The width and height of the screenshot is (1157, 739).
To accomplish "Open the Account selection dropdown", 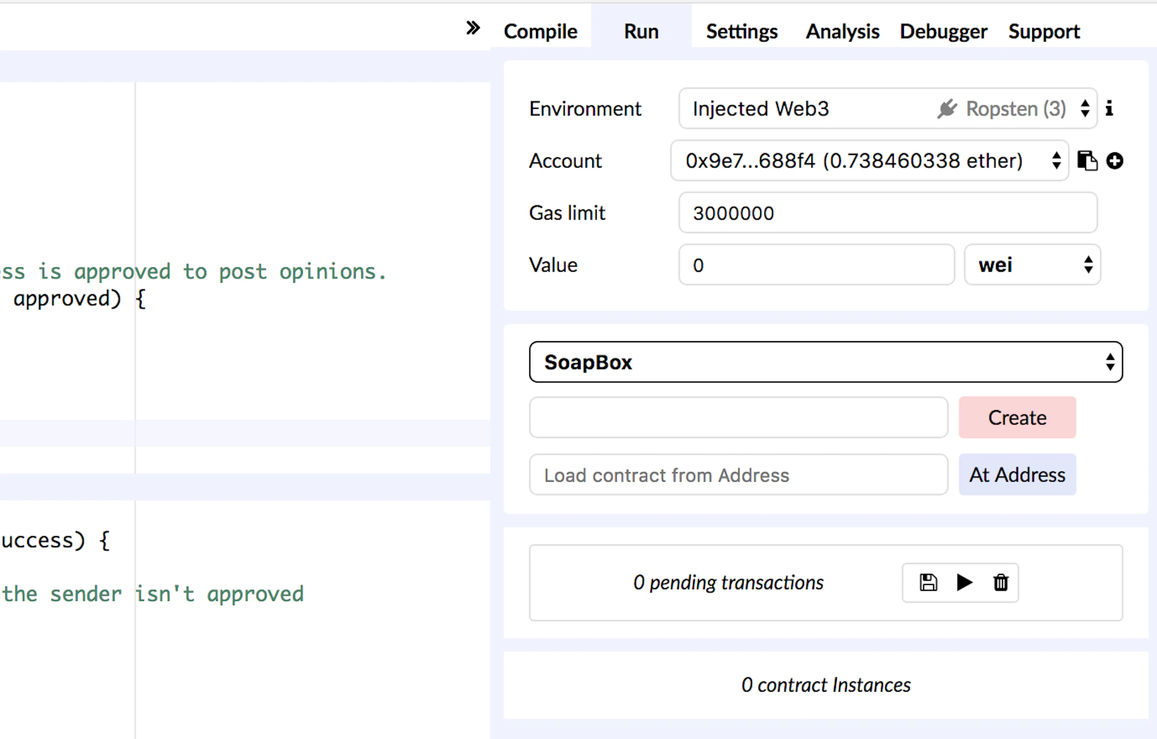I will click(869, 160).
